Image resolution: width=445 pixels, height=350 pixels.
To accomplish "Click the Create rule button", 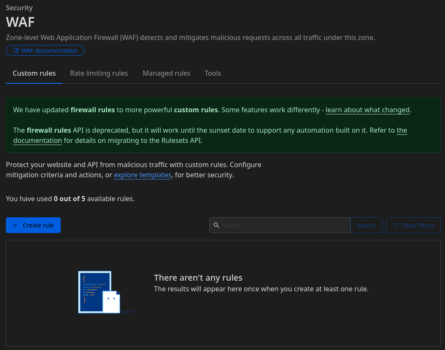I will coord(33,225).
